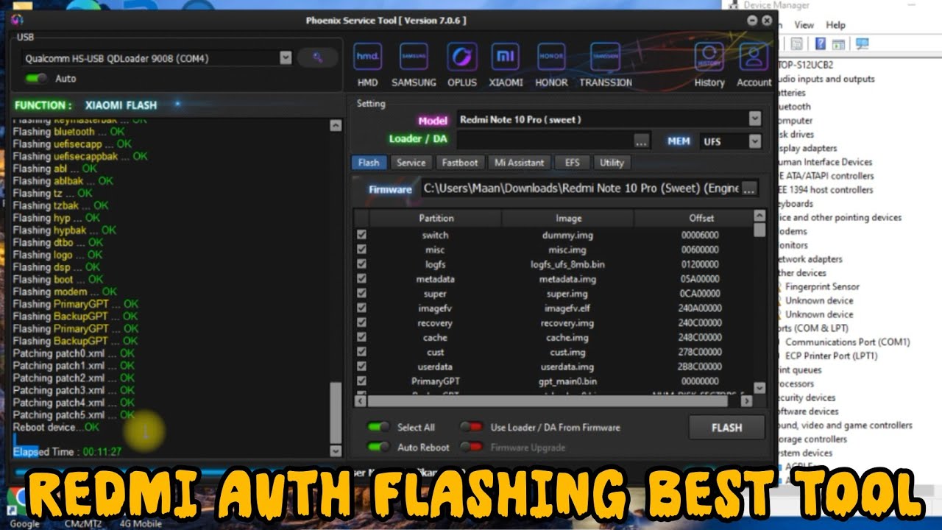
Task: Uncheck the switch partition checkbox
Action: 361,235
